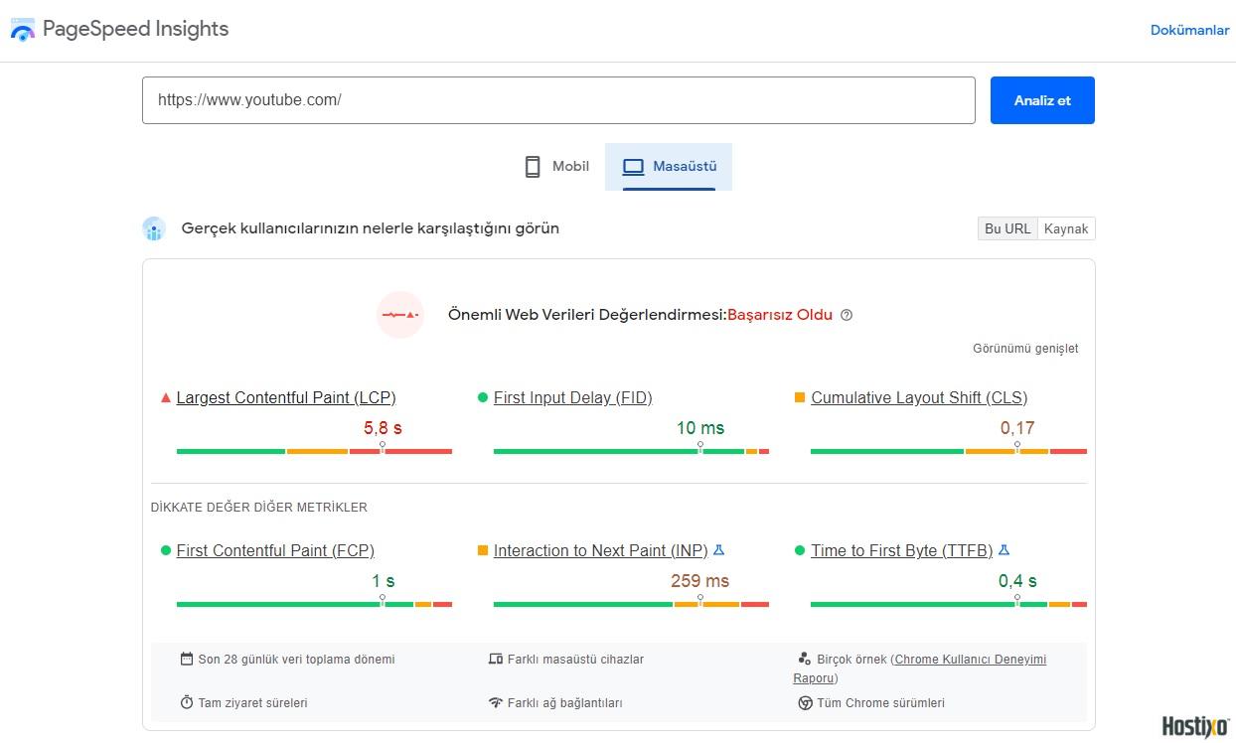Click the CLS distribution bar
The image size is (1236, 743).
(949, 451)
